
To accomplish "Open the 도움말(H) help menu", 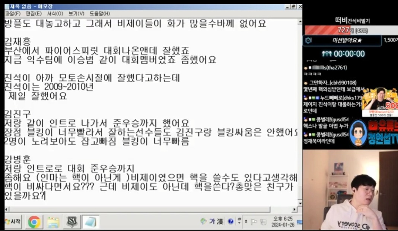I will point(99,13).
